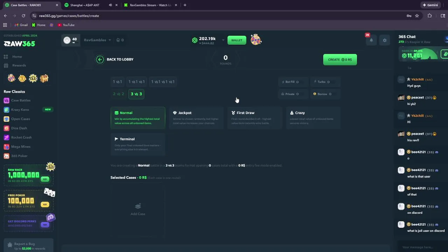Open notifications bell with 26 badge
Image resolution: width=448 pixels, height=252 pixels.
point(371,40)
